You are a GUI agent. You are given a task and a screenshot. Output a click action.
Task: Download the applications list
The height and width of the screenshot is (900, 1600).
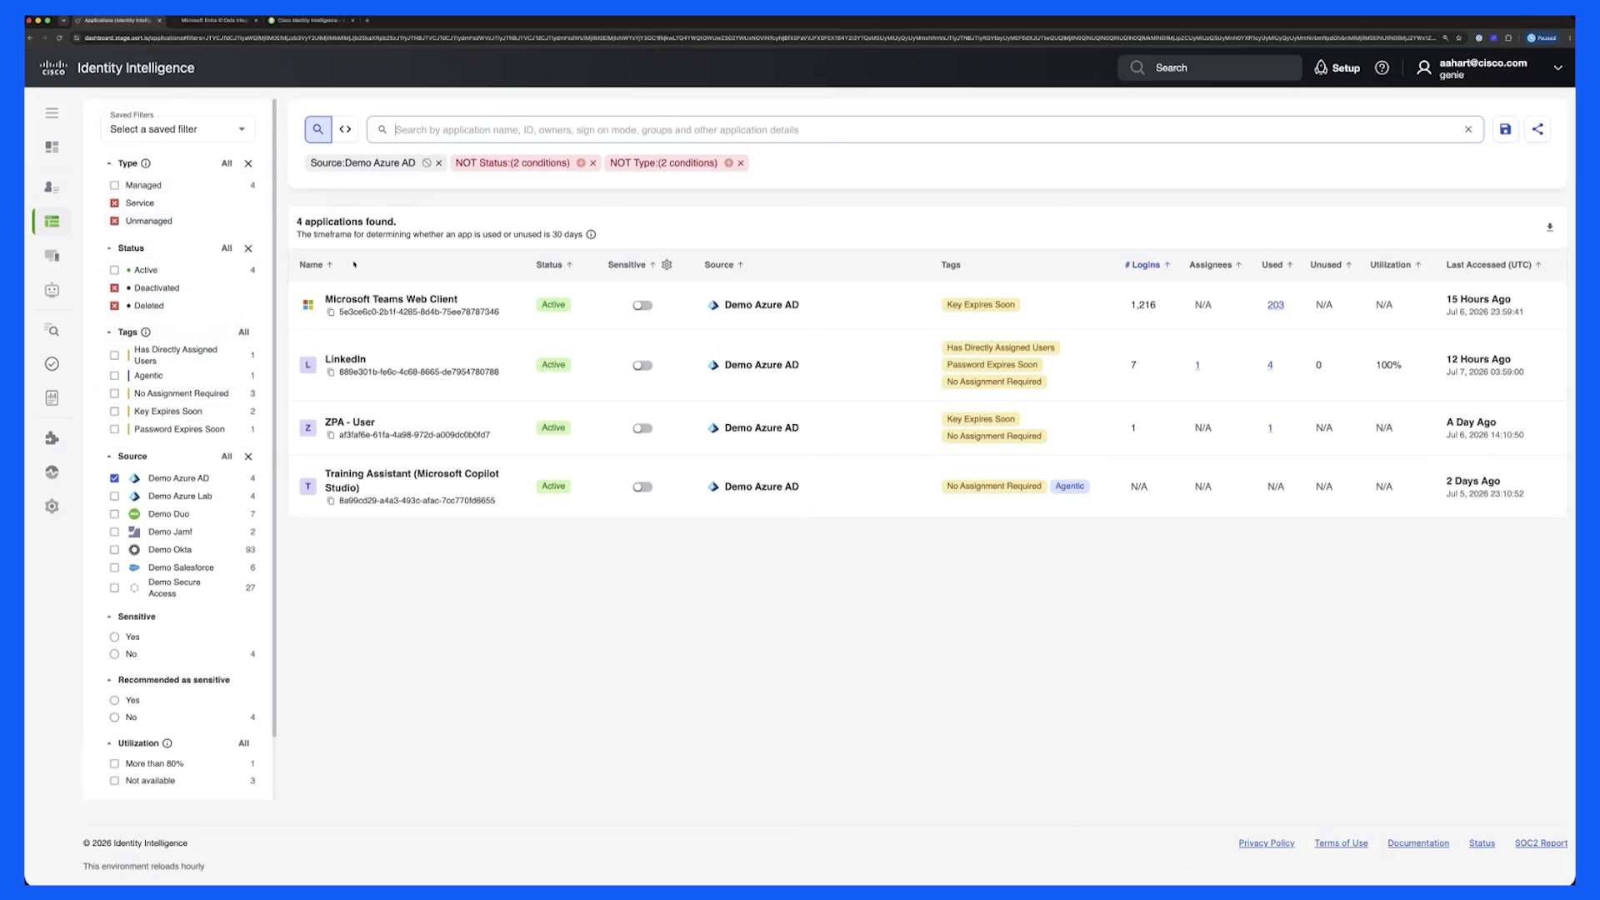pyautogui.click(x=1550, y=227)
